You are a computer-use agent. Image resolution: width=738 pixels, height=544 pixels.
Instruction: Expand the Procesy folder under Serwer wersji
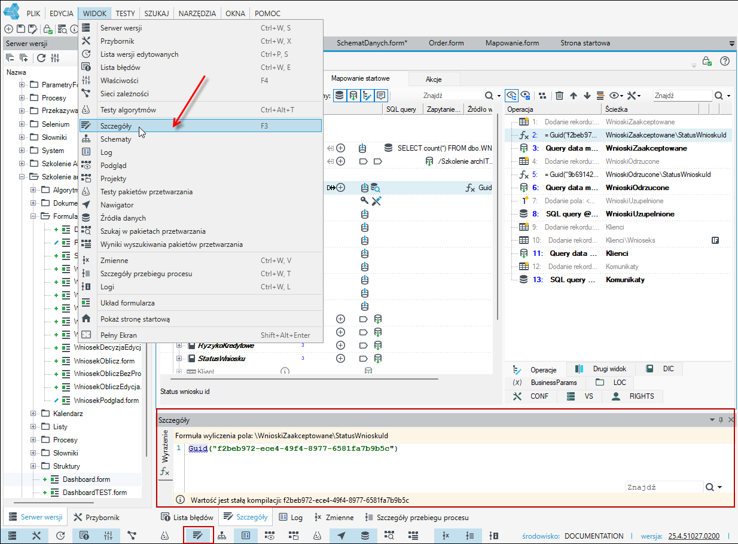[22, 98]
